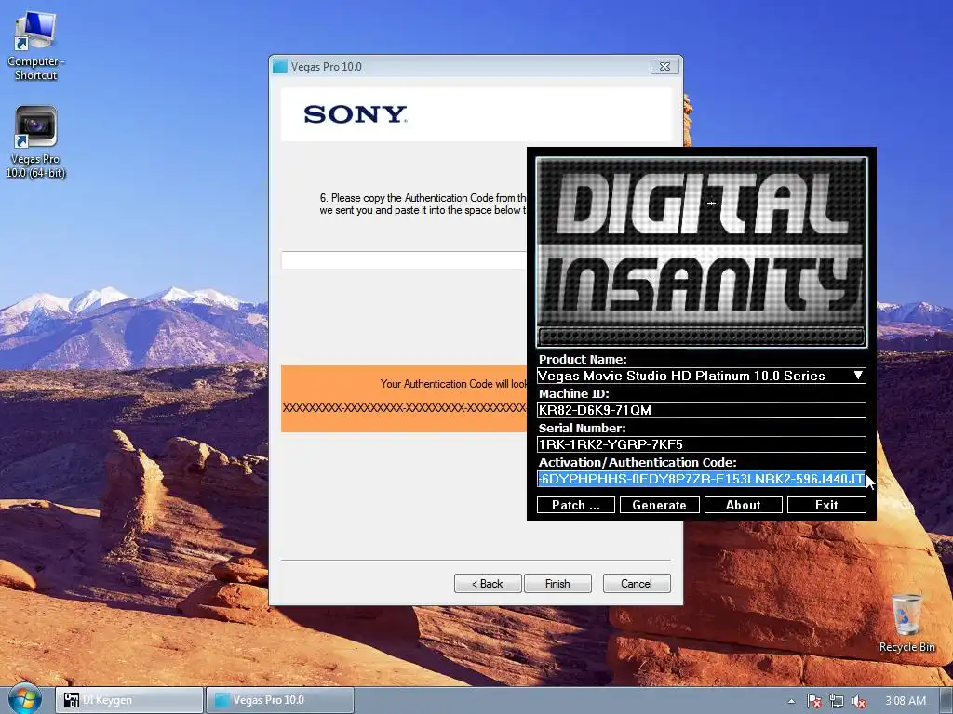The image size is (953, 714).
Task: Click the Digital Insanity banner image
Action: click(x=702, y=252)
